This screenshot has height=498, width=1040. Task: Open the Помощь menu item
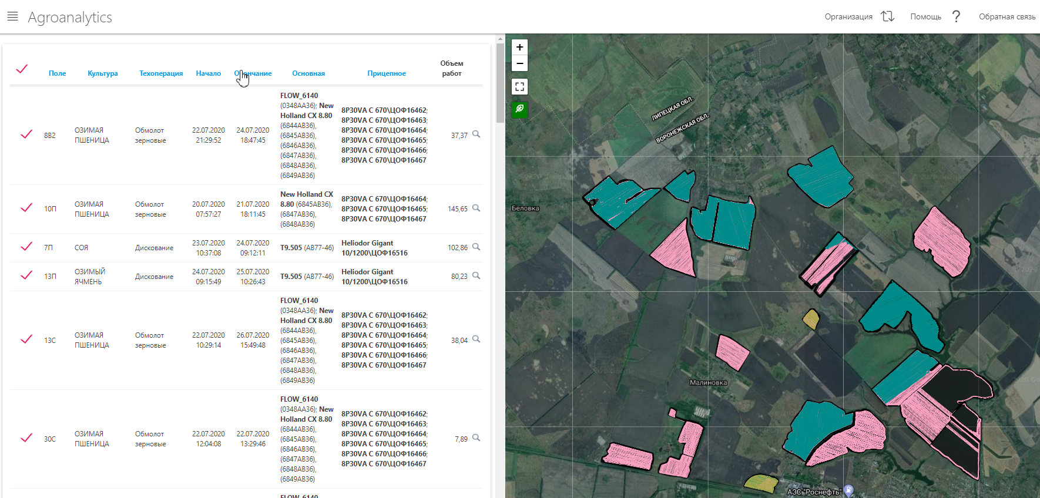[925, 17]
